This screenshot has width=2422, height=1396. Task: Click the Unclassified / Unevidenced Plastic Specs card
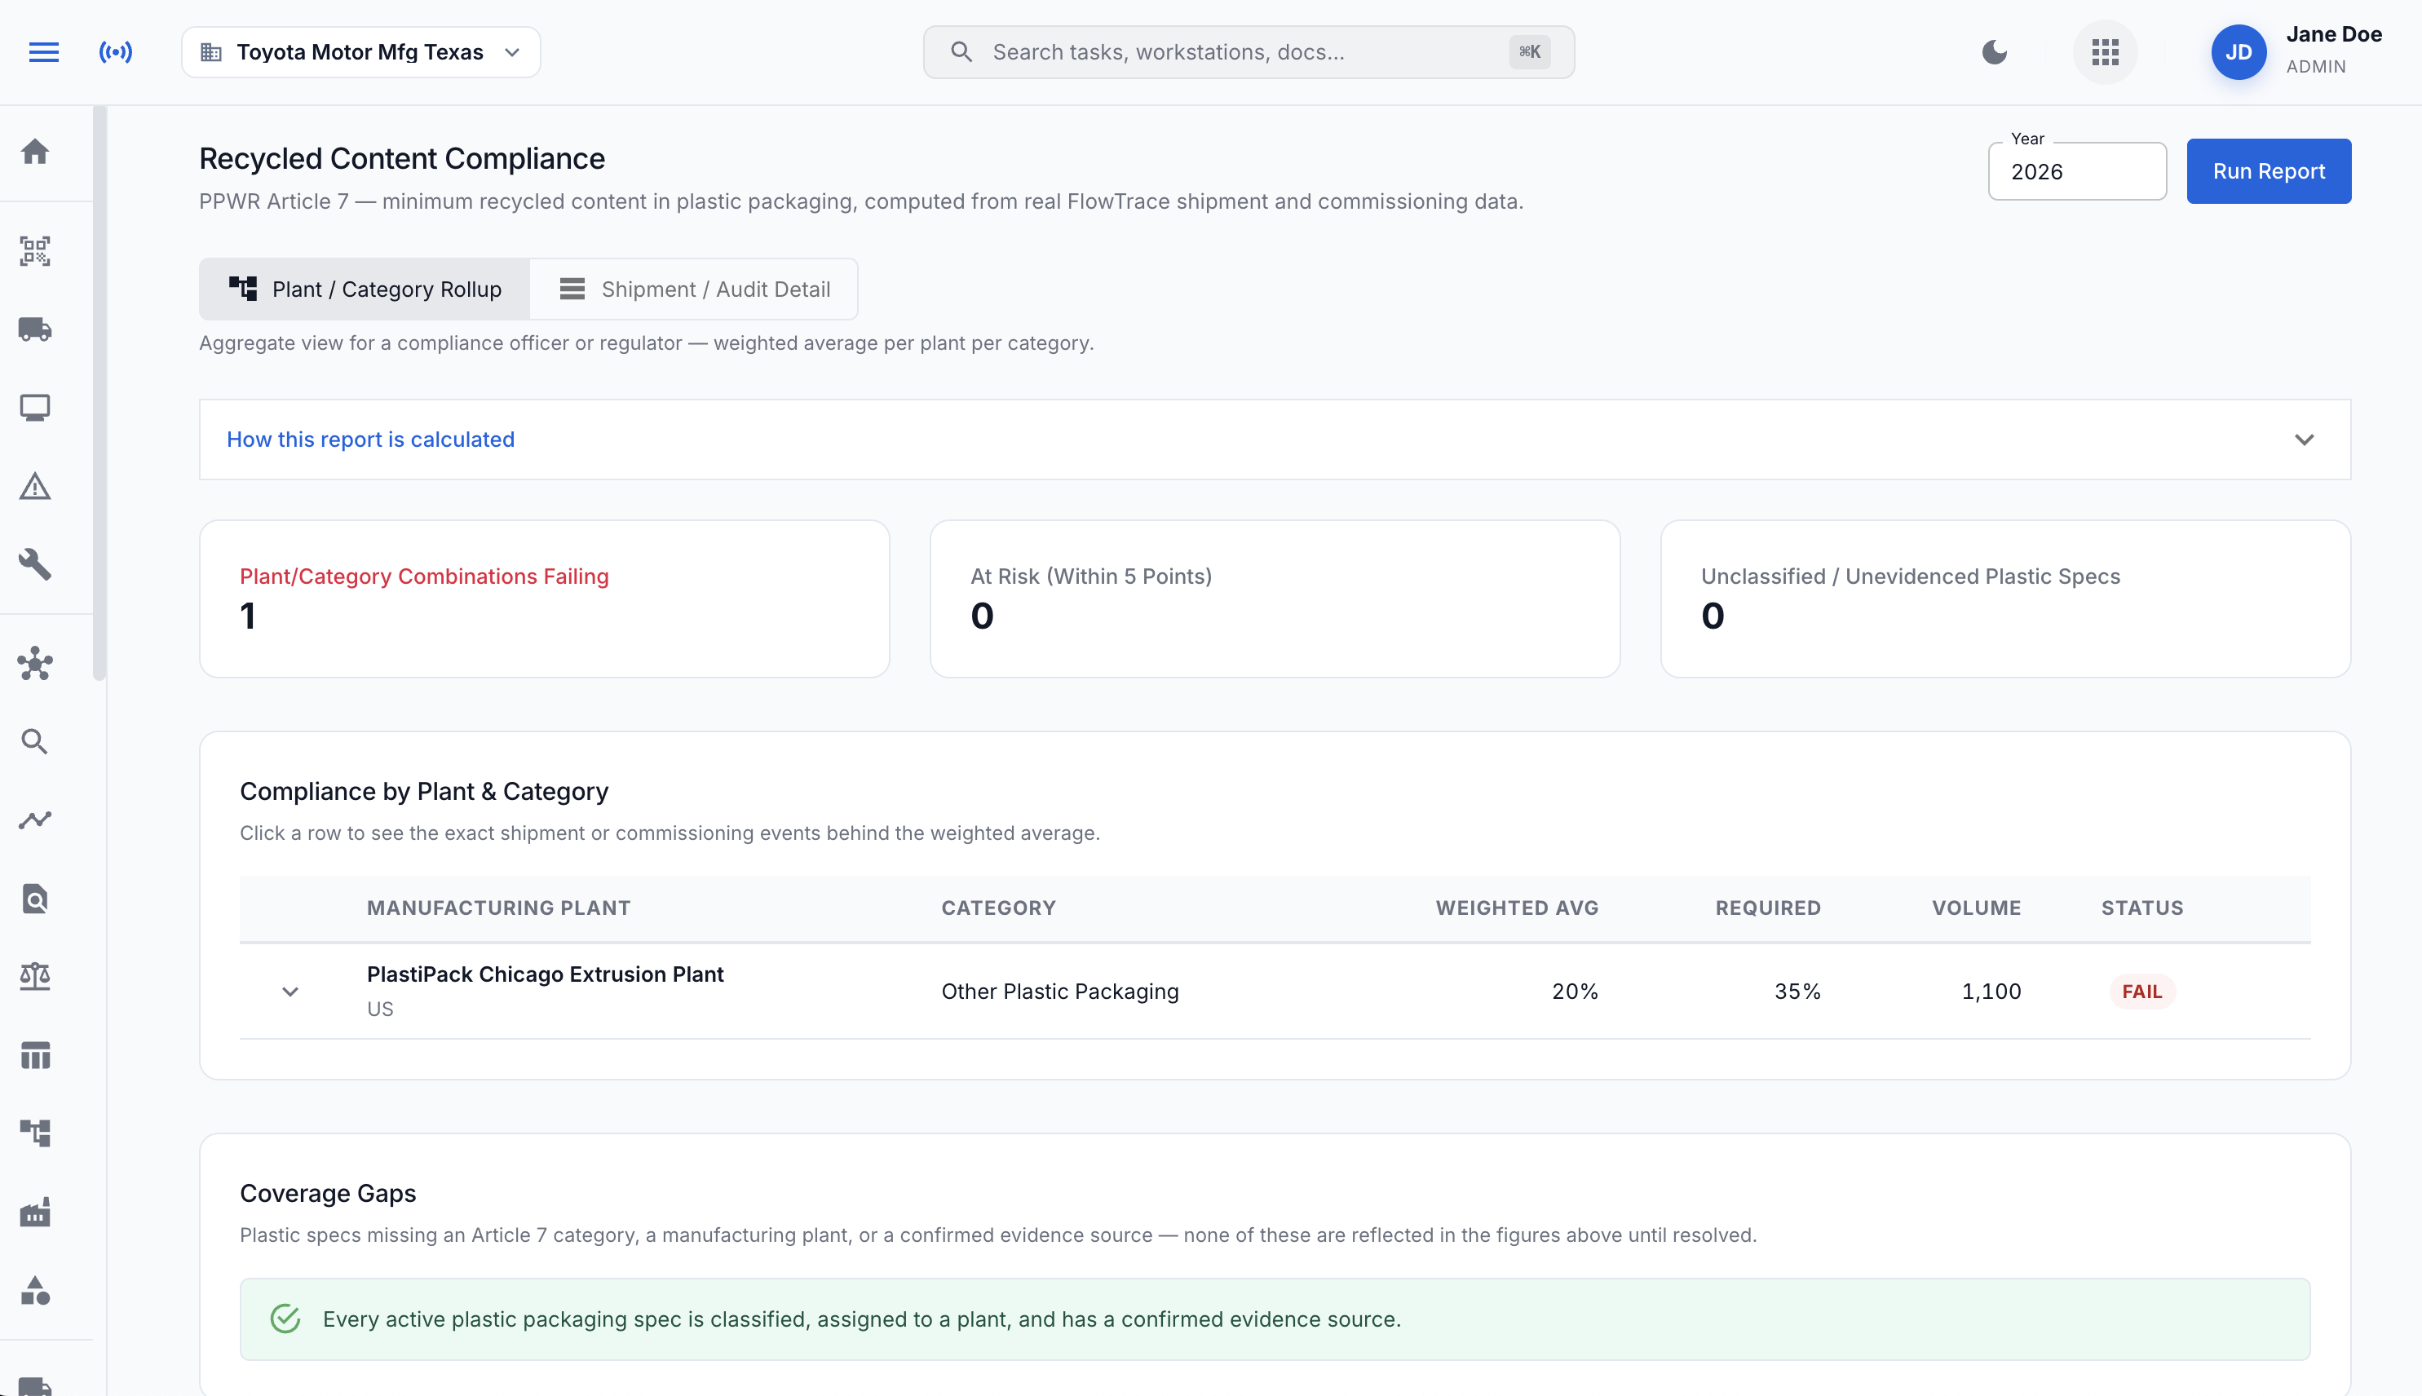pyautogui.click(x=2005, y=599)
